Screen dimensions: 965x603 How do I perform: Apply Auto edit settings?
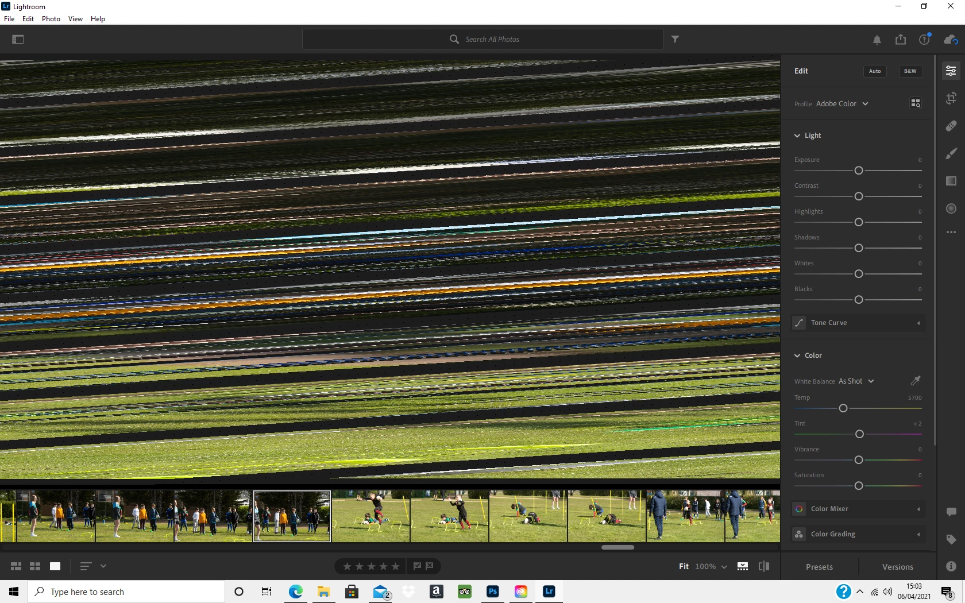pyautogui.click(x=875, y=71)
